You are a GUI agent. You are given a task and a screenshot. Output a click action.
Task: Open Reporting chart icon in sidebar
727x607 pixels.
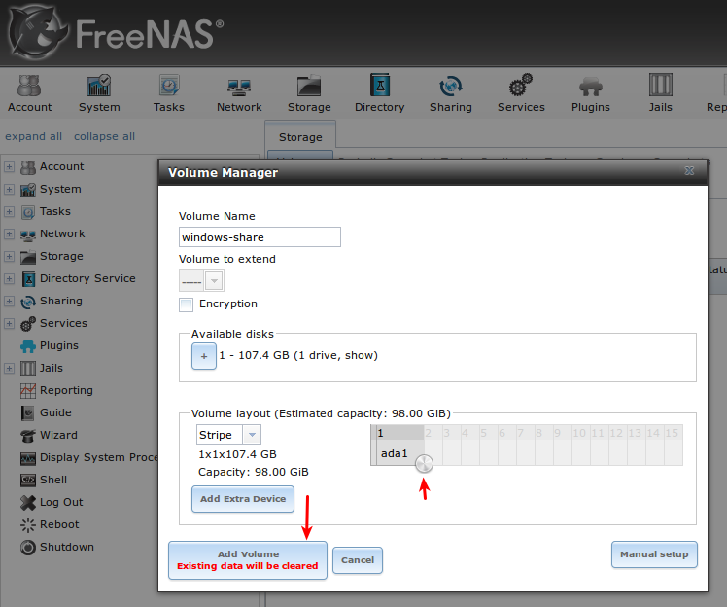(28, 391)
